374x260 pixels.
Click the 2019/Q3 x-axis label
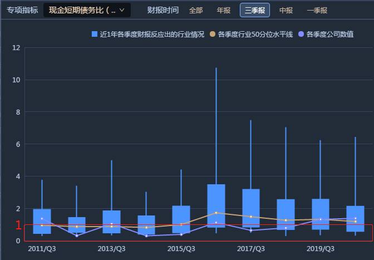click(x=321, y=248)
